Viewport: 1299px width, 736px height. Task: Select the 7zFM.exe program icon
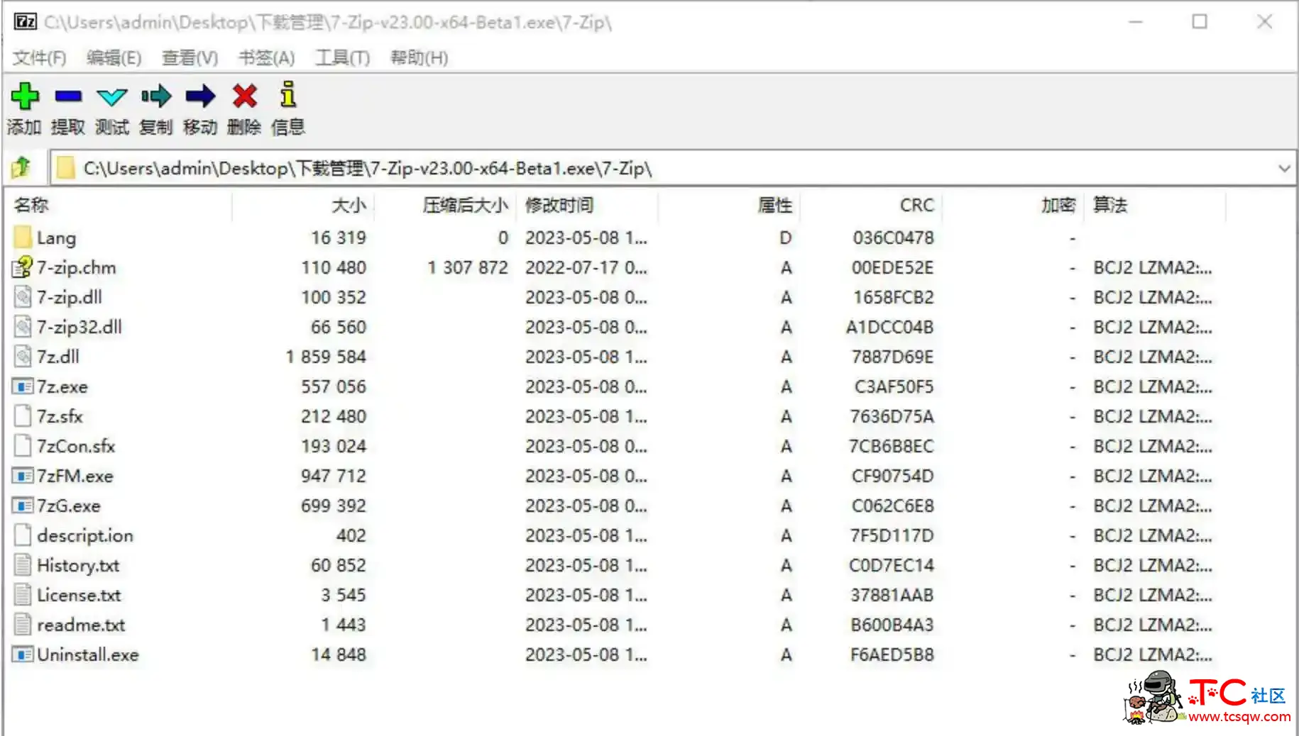(23, 476)
